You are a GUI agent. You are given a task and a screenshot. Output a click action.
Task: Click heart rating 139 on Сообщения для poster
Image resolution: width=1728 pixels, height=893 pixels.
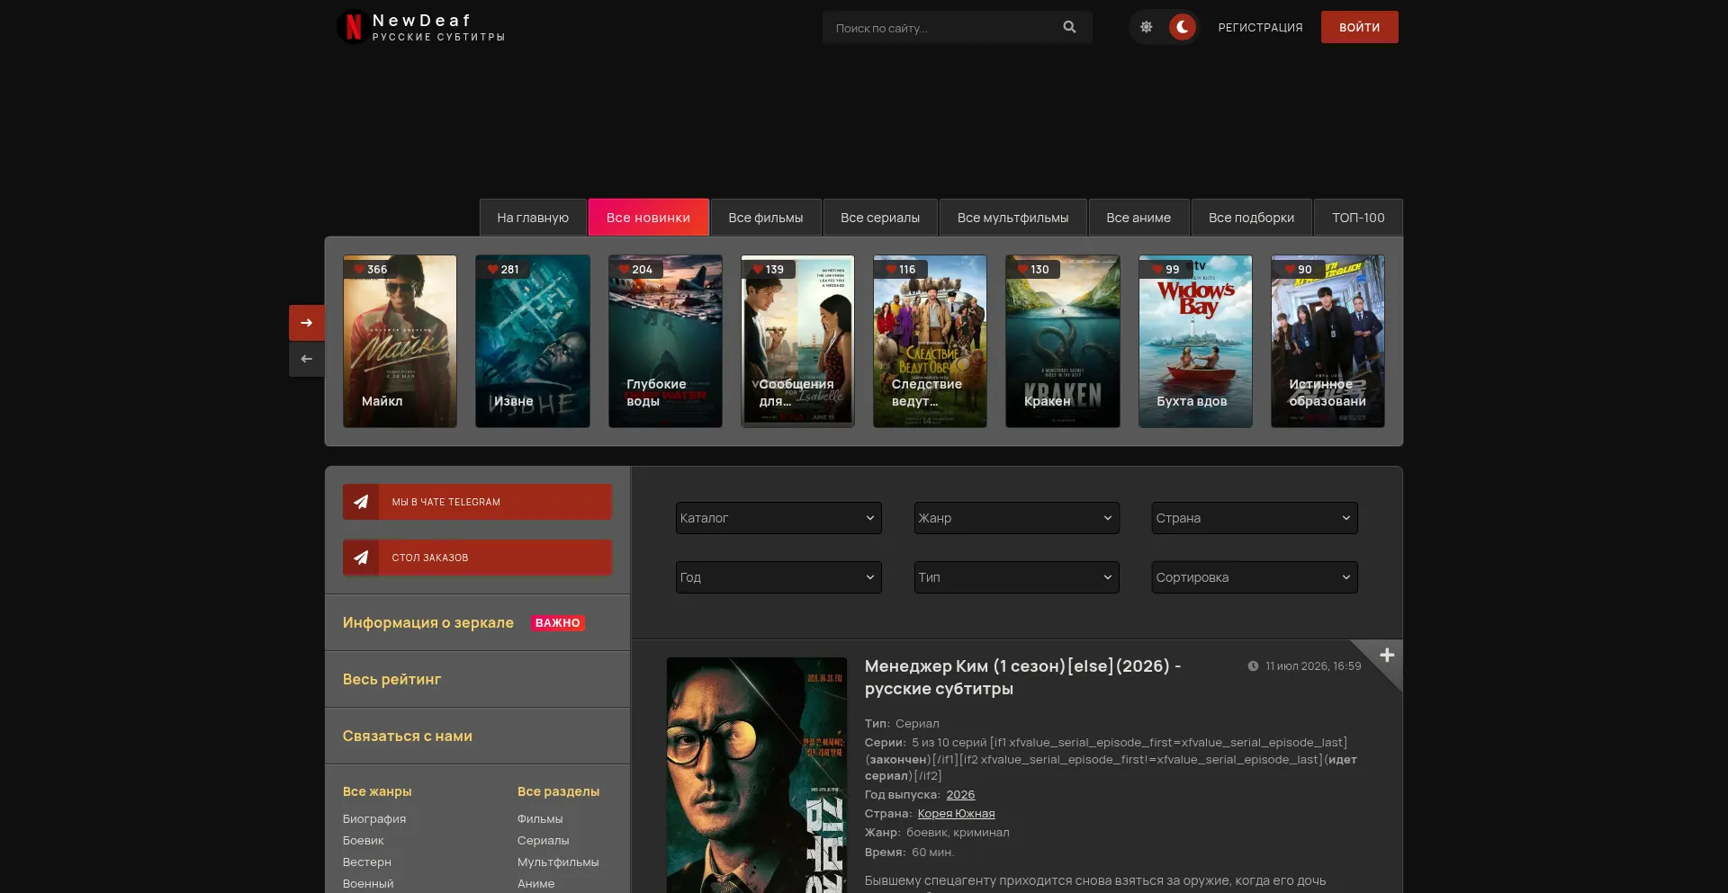tap(768, 269)
